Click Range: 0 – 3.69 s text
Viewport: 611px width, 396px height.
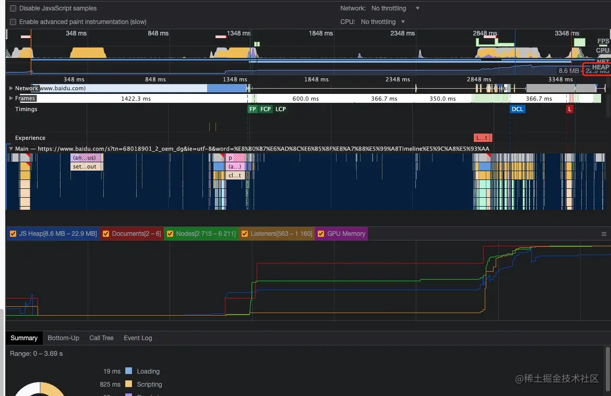(36, 354)
